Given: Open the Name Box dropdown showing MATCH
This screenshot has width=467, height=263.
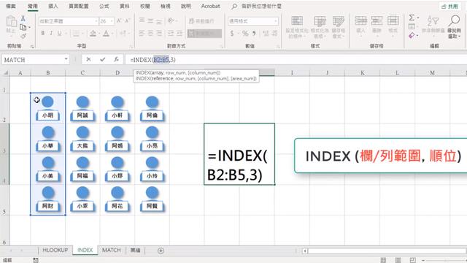Looking at the screenshot, I should (x=66, y=60).
